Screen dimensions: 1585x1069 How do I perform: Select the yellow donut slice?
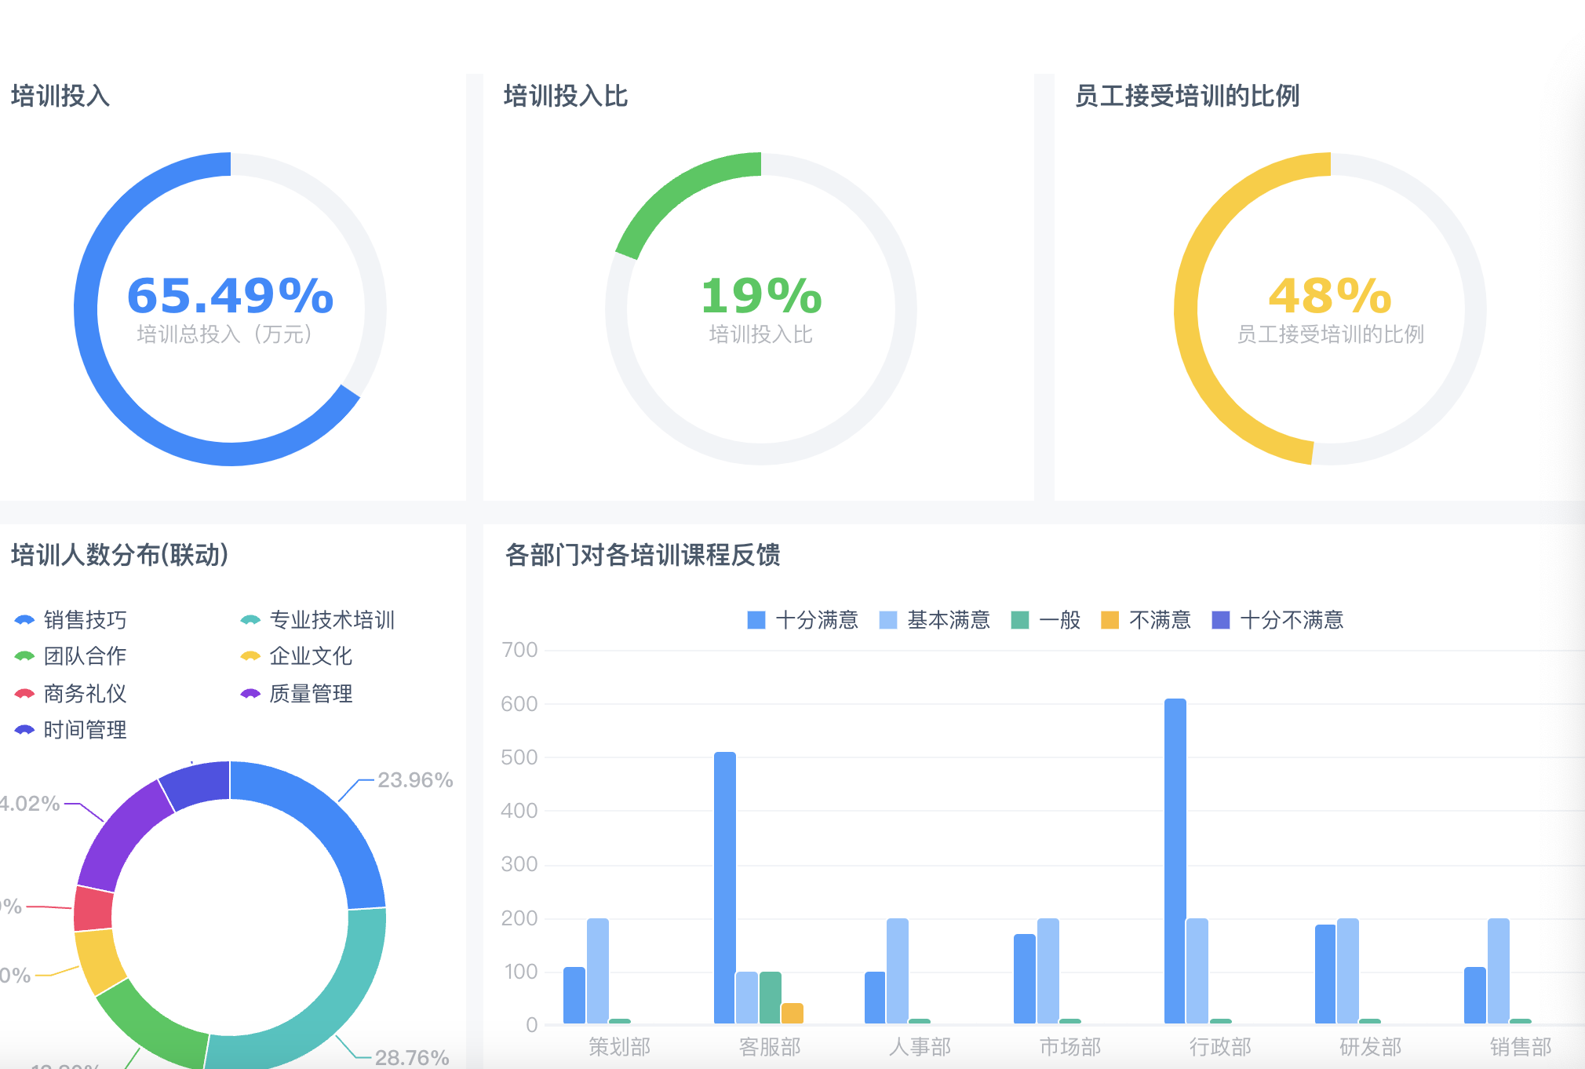100,961
